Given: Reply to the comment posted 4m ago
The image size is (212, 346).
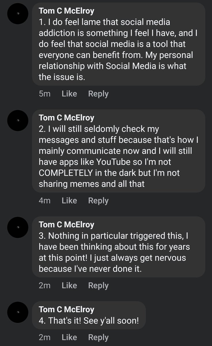Looking at the screenshot, I should pos(99,201).
